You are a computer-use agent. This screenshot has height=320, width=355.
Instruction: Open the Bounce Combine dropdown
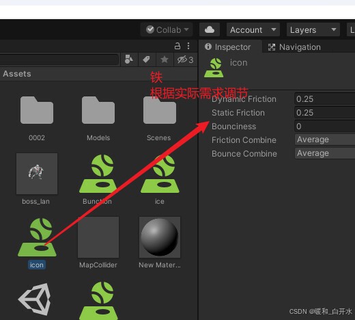pyautogui.click(x=325, y=153)
